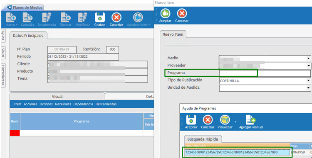Click the Revisión field showing 000
The image size is (312, 158).
112,49
